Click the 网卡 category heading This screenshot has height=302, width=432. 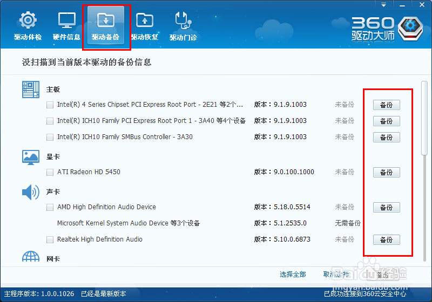point(53,259)
